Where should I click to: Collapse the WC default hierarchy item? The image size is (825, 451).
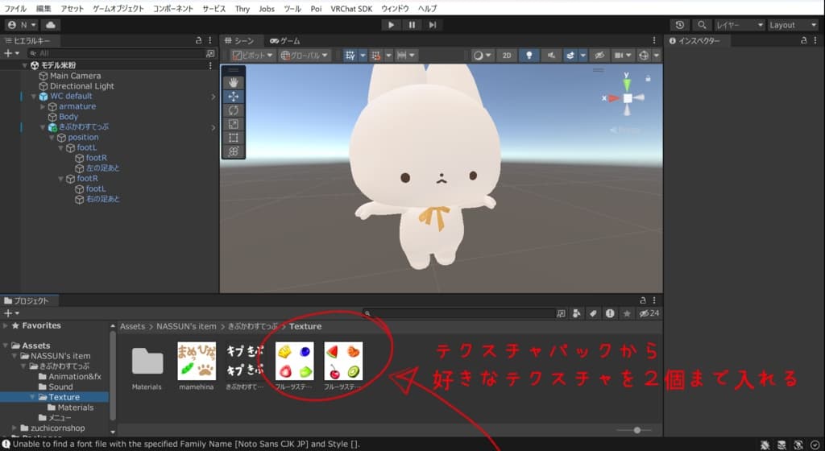pos(34,96)
